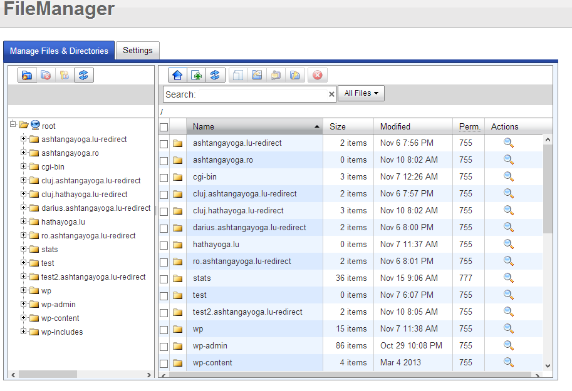Click the red delete icon in file toolbar
This screenshot has height=391, width=572.
tap(318, 75)
